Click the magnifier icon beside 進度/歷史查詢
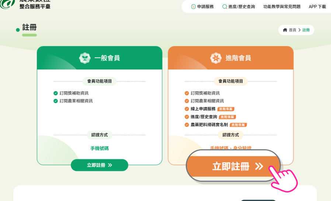 tap(224, 7)
